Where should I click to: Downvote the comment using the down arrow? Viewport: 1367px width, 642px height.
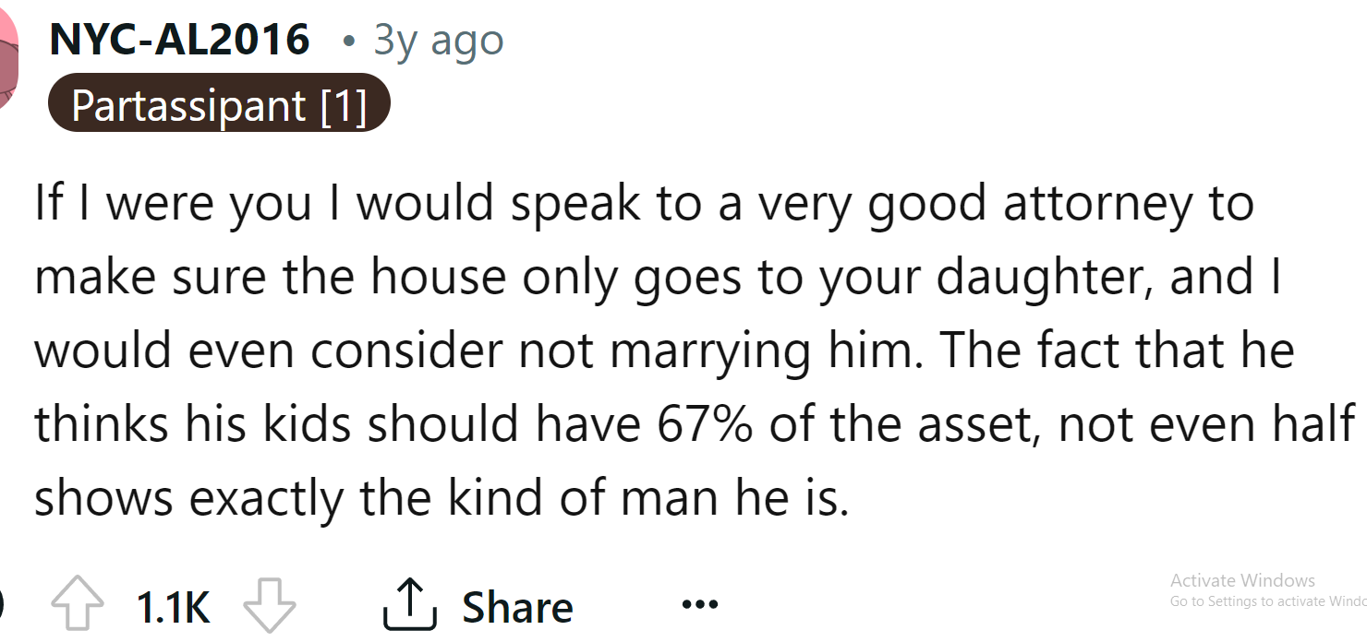pyautogui.click(x=268, y=604)
